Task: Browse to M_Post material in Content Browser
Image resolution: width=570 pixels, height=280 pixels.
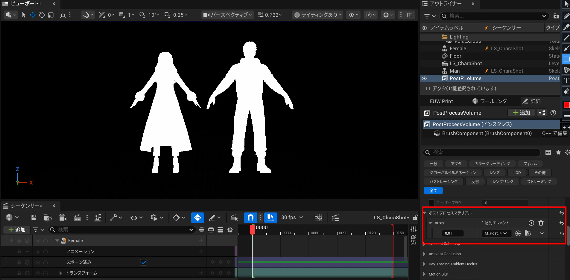Action: [x=528, y=233]
